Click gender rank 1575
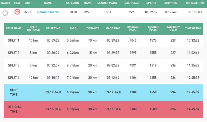207x122 pixels. (153, 40)
